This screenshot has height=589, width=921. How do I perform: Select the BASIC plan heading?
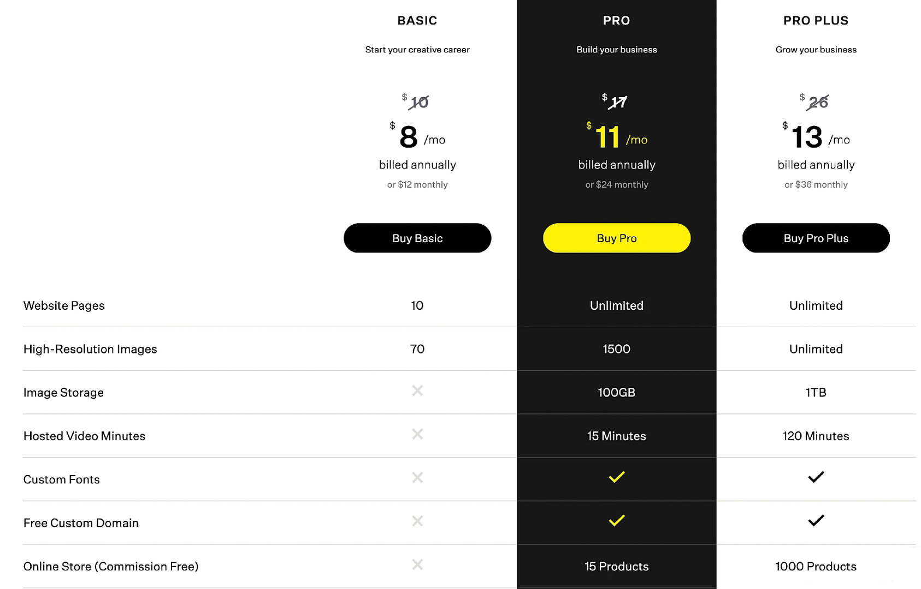tap(417, 21)
